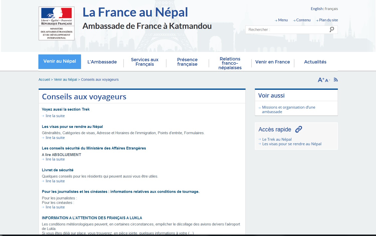Click the search magnifier icon
This screenshot has height=236, width=376.
point(332,30)
